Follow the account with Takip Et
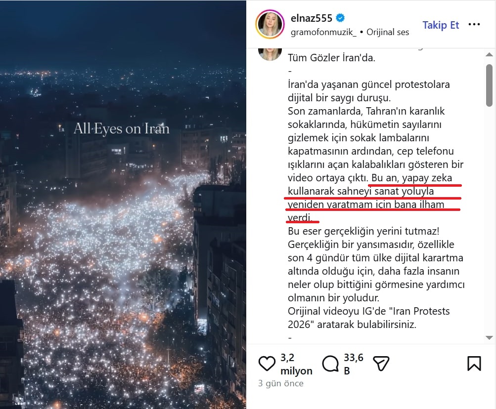Viewport: 496px width, 409px height. (x=441, y=25)
